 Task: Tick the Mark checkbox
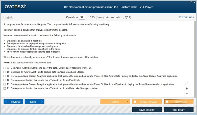(5, 17)
